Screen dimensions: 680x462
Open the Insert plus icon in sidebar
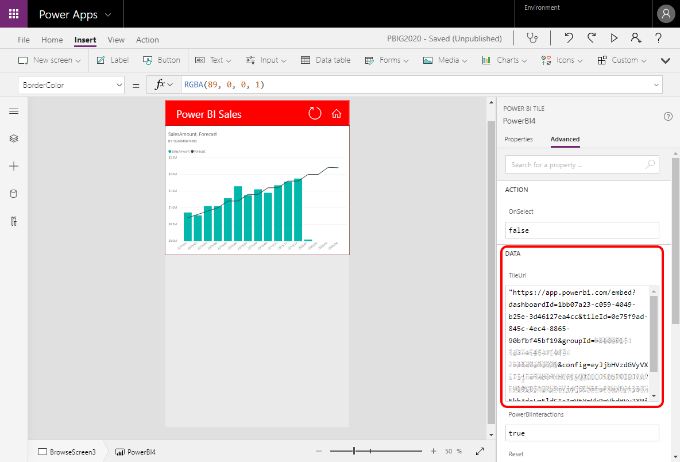pos(14,166)
